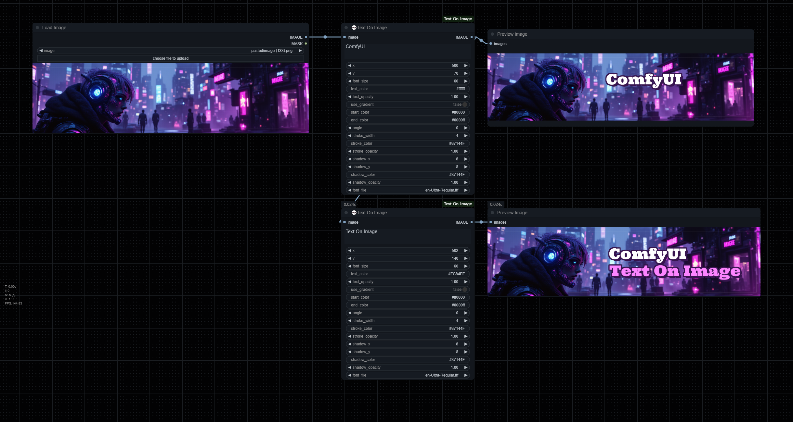
Task: Click the top Text On Image IMAGE output socket
Action: tap(471, 37)
